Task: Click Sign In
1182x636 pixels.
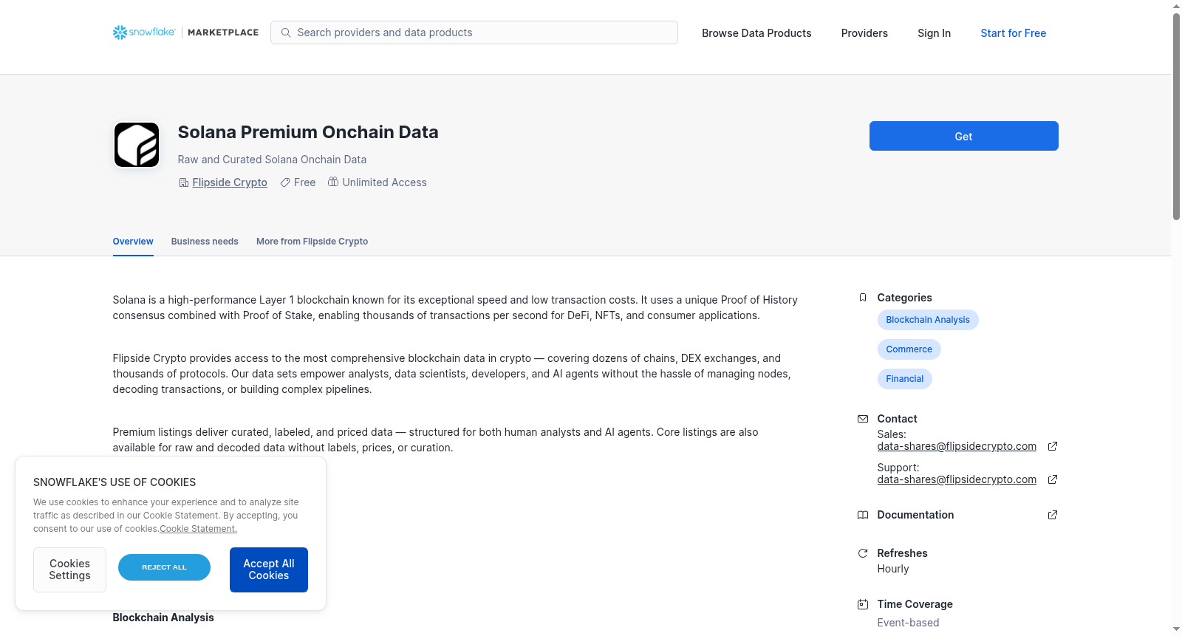Action: point(934,33)
